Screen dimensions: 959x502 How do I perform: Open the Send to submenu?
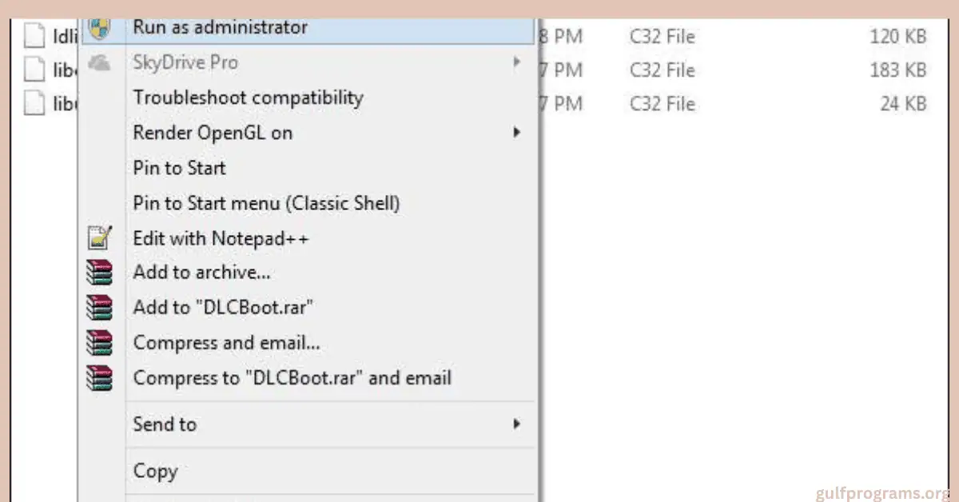click(516, 424)
